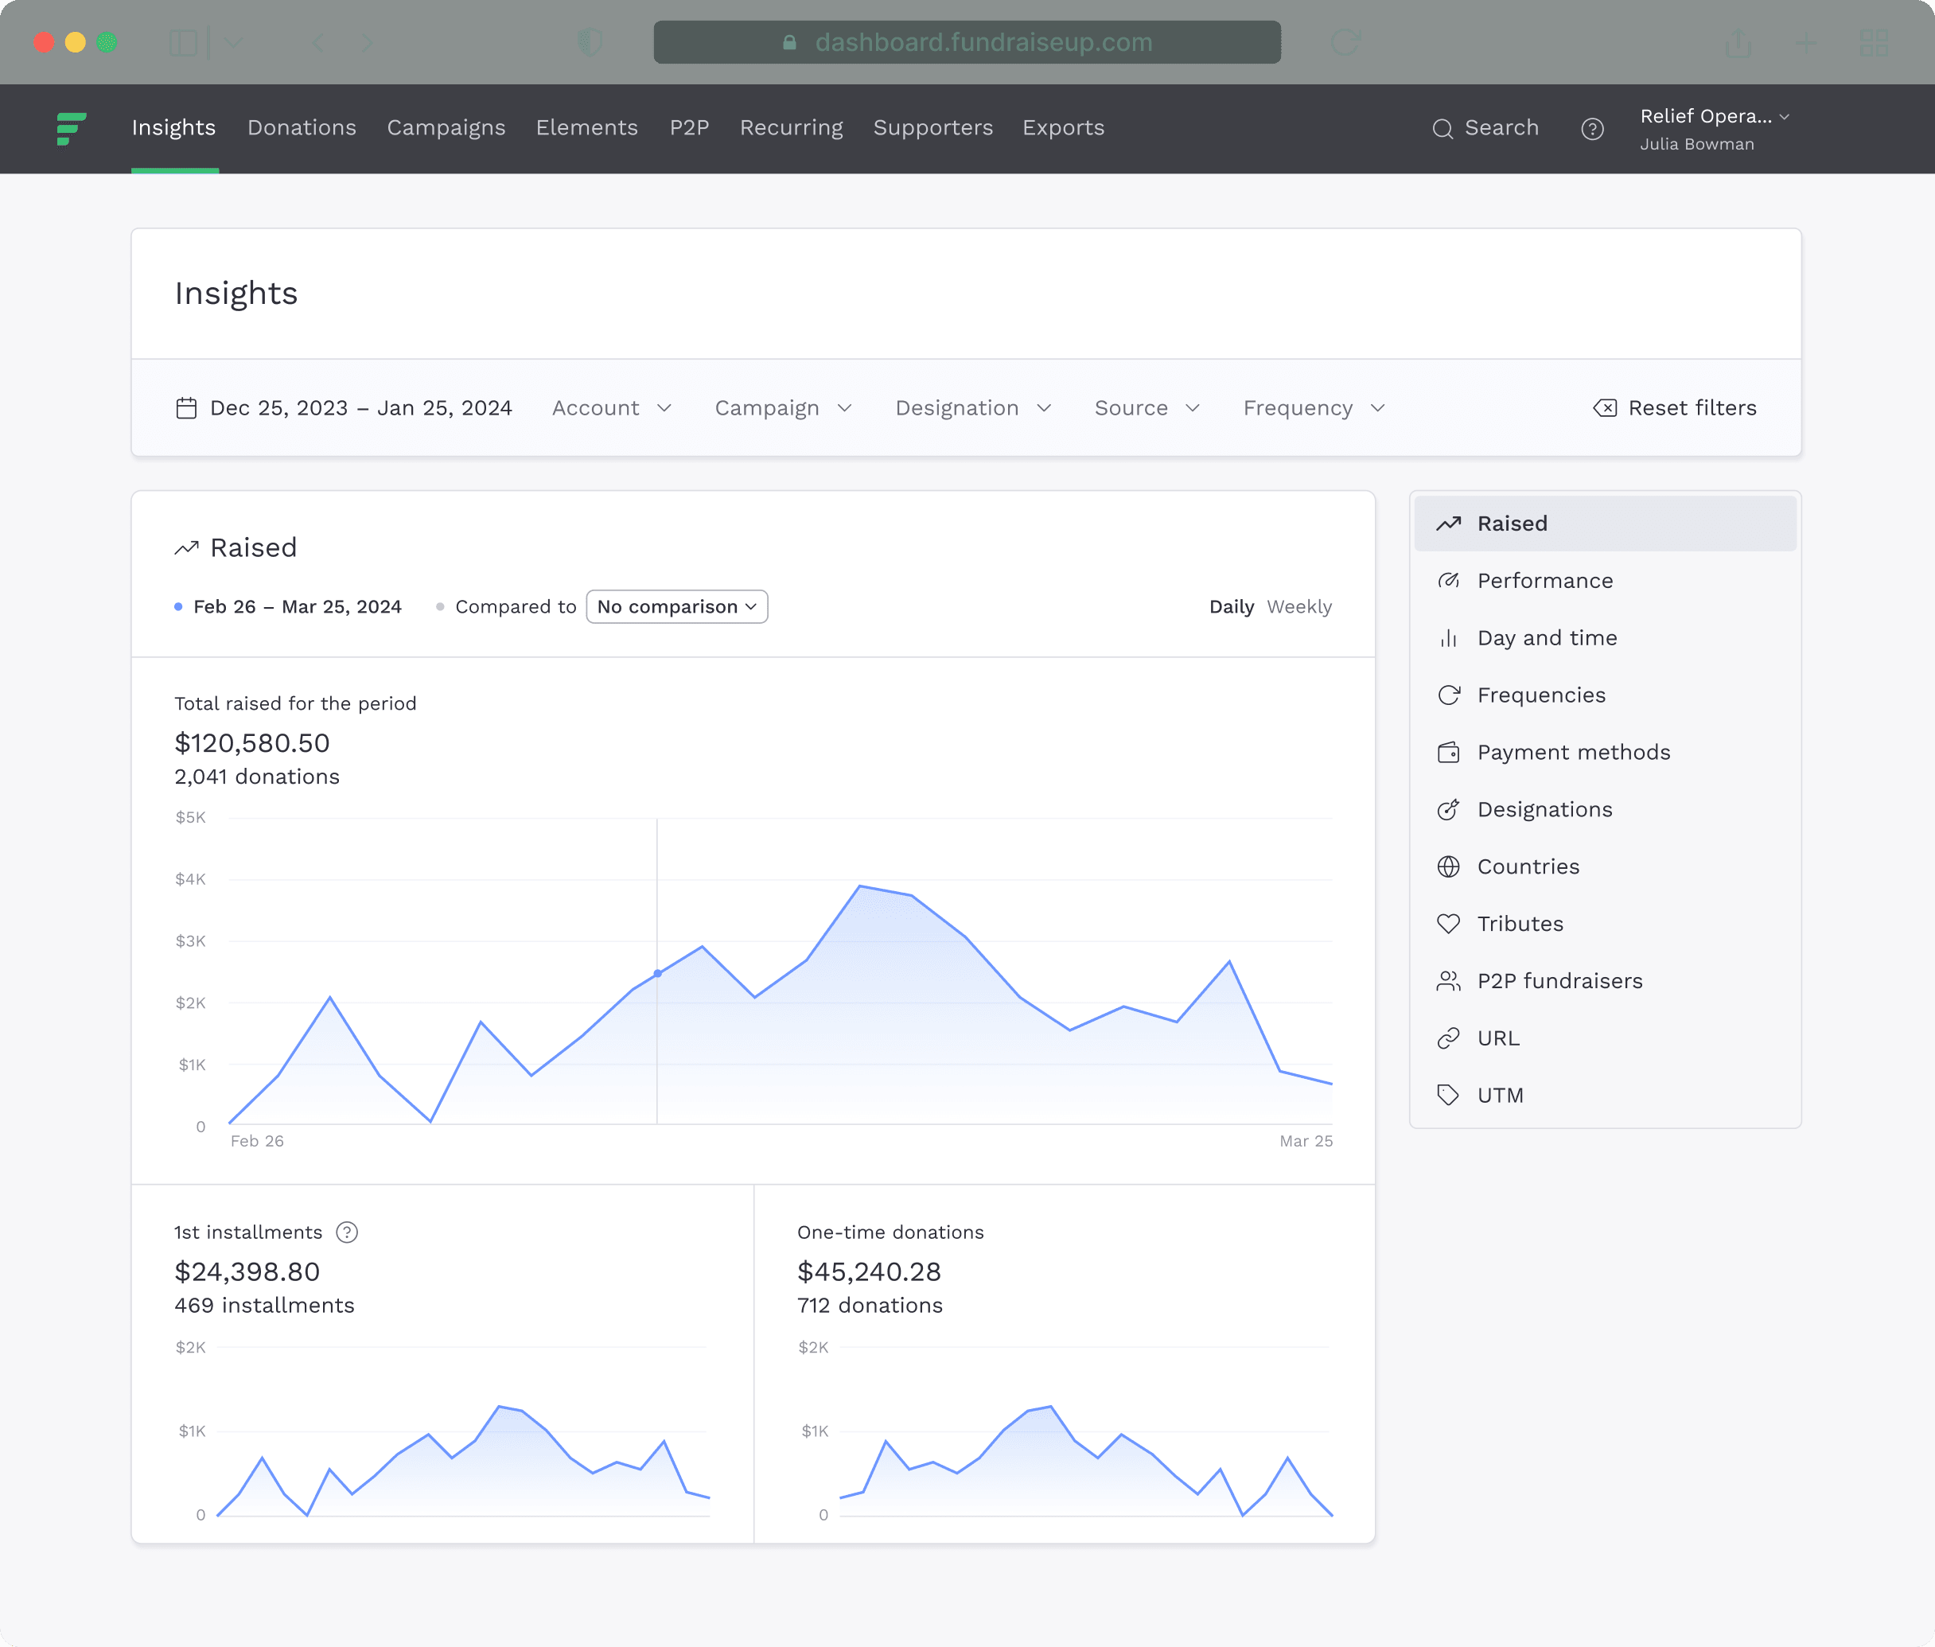Click the 2,041 donations count
This screenshot has height=1647, width=1935.
coord(257,777)
